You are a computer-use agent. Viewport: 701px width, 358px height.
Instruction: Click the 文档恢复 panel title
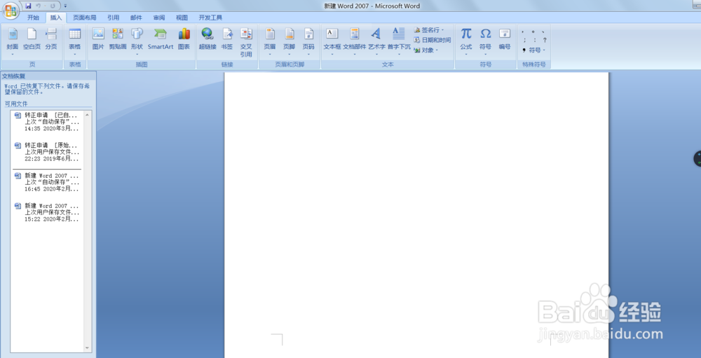tap(14, 76)
